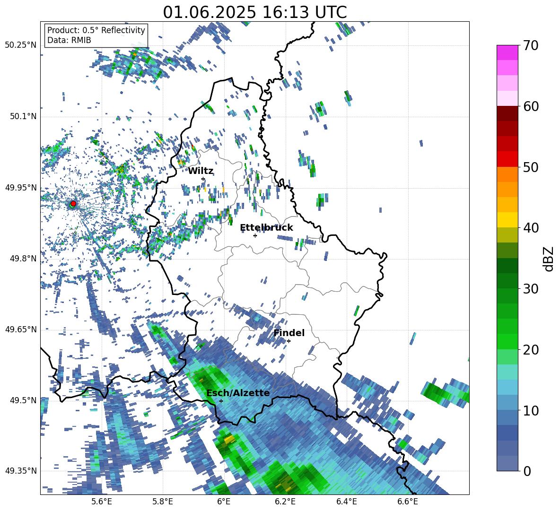The height and width of the screenshot is (511, 560).
Task: Click the dBZ colorbar axis label
Action: [x=549, y=259]
